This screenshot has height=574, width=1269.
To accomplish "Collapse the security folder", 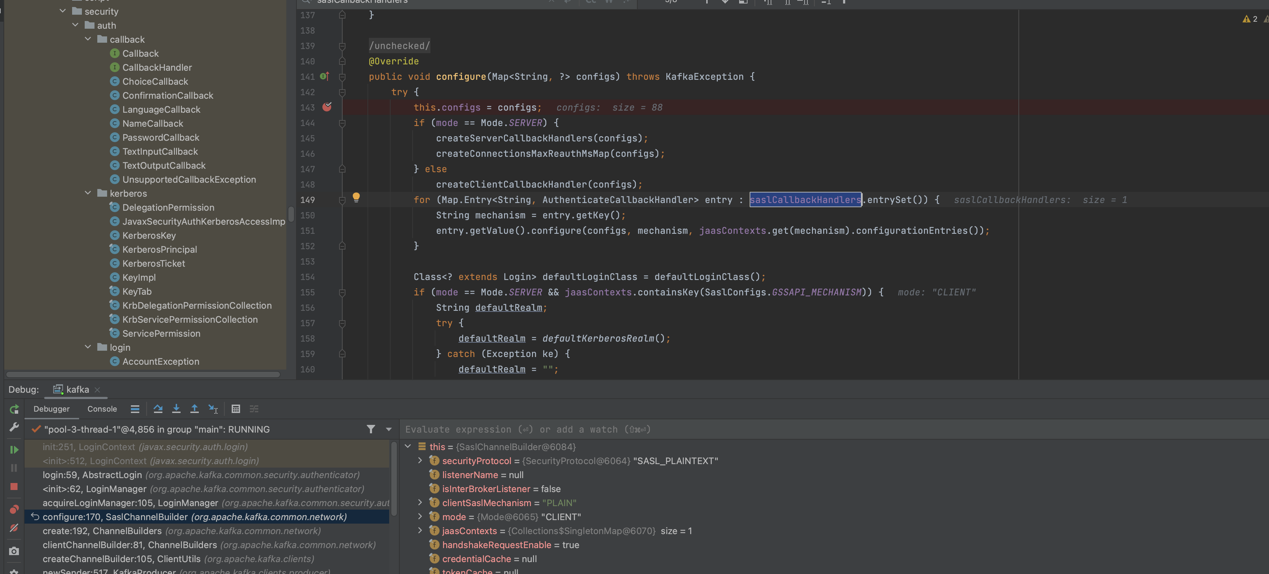I will point(63,11).
